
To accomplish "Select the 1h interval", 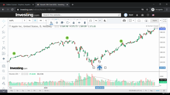I will pyautogui.click(x=29, y=21).
